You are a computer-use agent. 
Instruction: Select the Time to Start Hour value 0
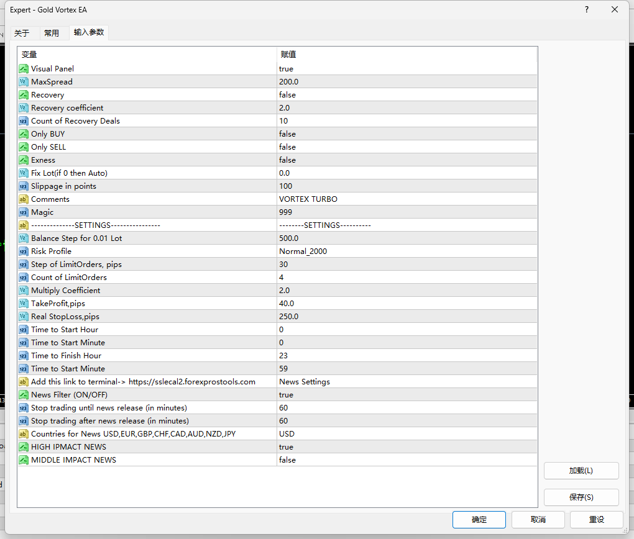coord(282,330)
